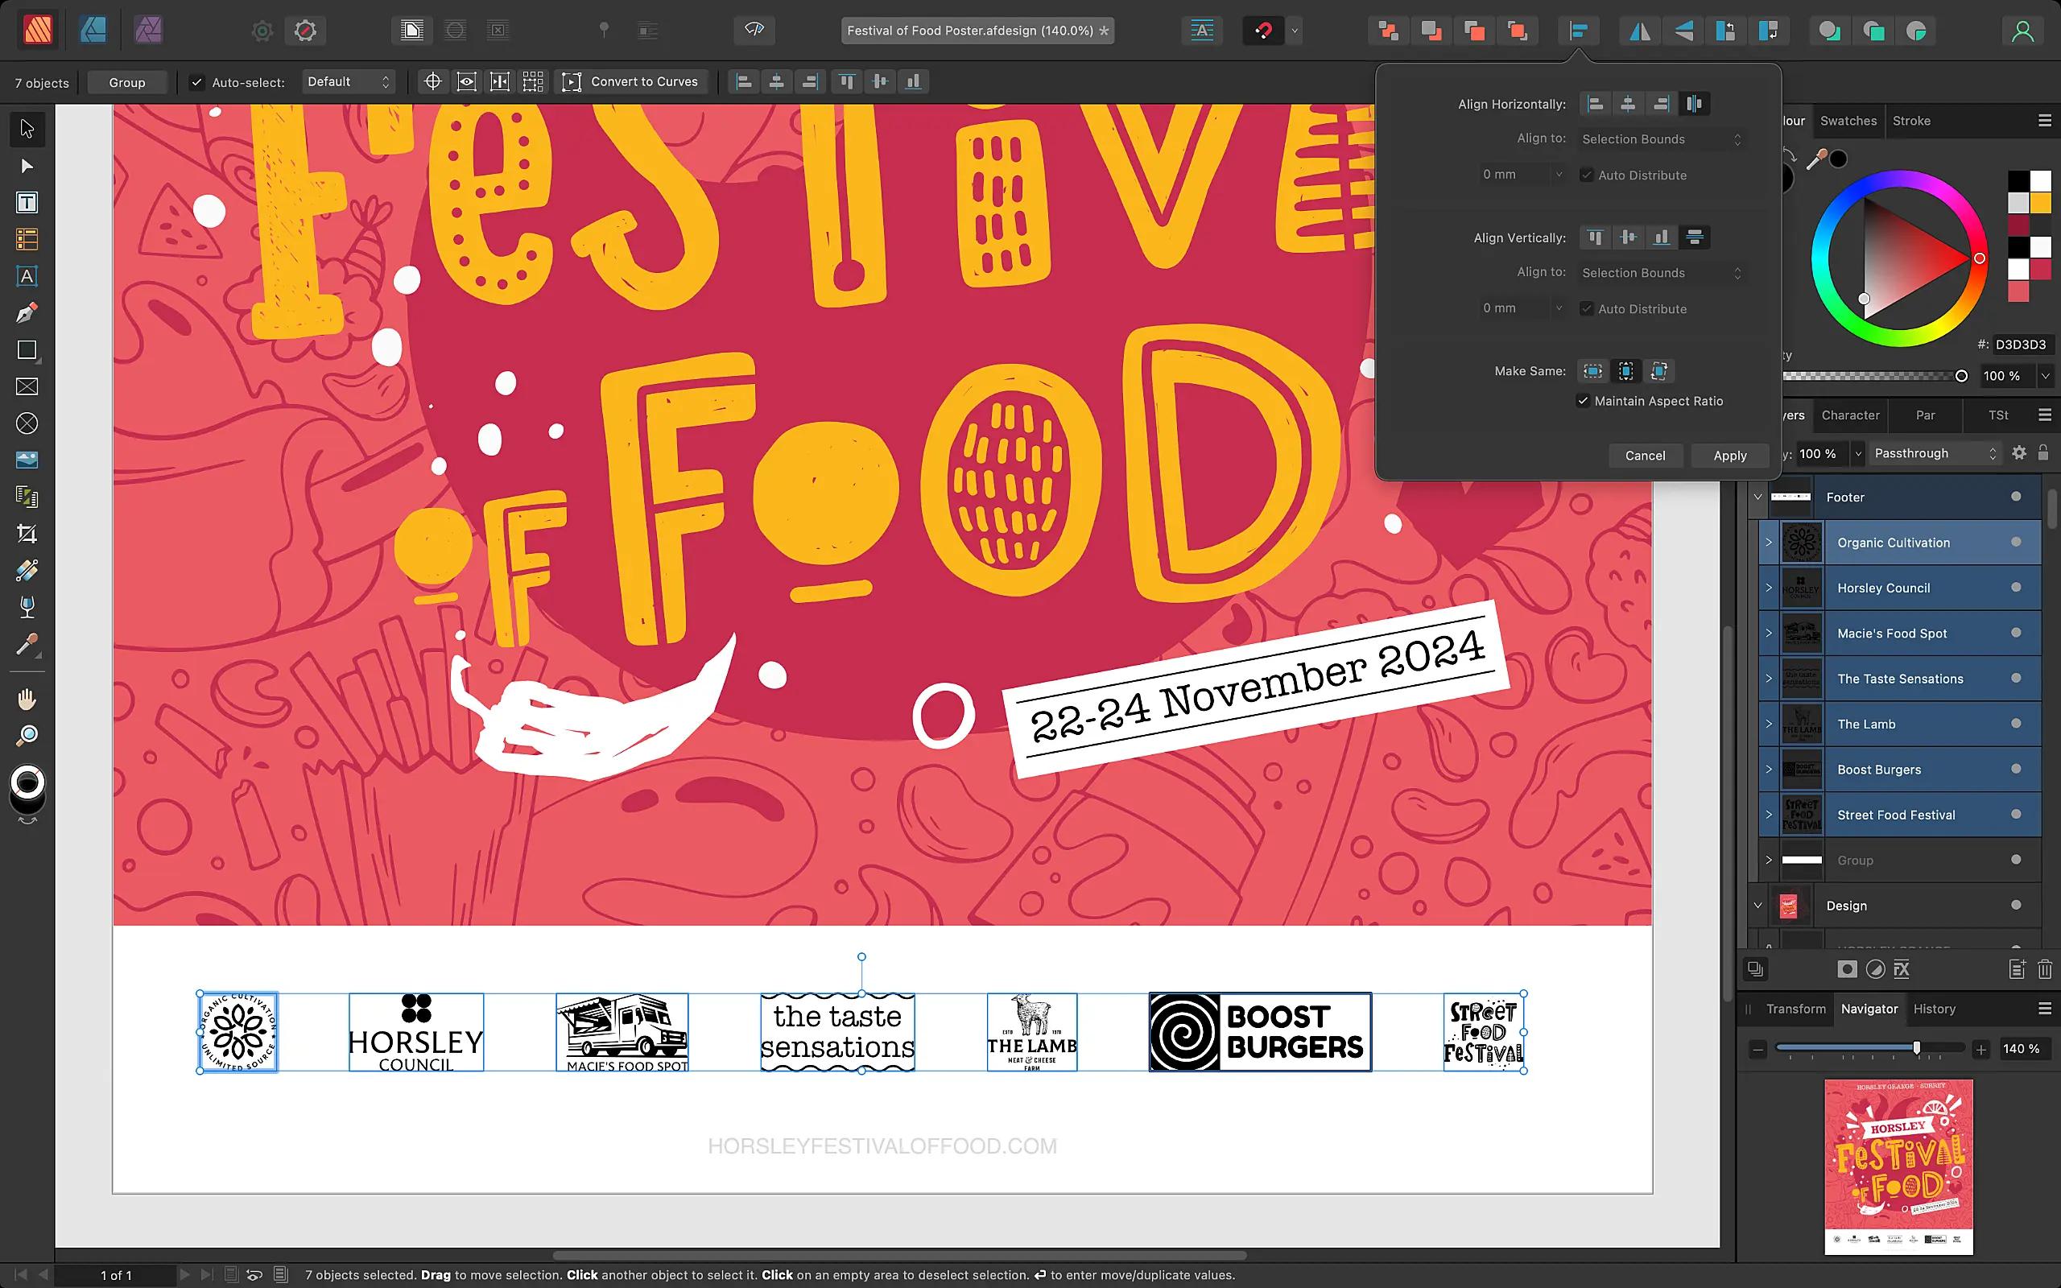Select the Move tool

[27, 129]
